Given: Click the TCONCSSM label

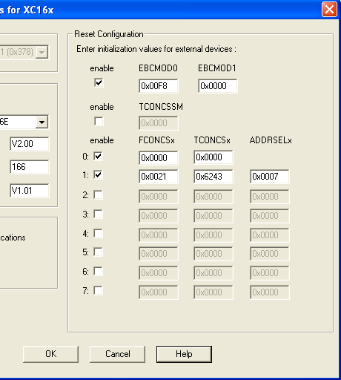Looking at the screenshot, I should [x=161, y=107].
